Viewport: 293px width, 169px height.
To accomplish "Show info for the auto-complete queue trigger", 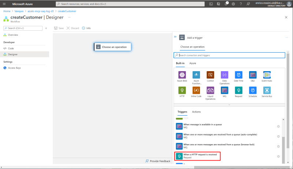I will 278,137.
